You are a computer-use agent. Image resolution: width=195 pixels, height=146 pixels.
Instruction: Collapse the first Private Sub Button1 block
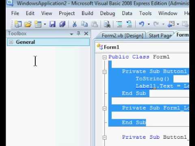point(104,72)
